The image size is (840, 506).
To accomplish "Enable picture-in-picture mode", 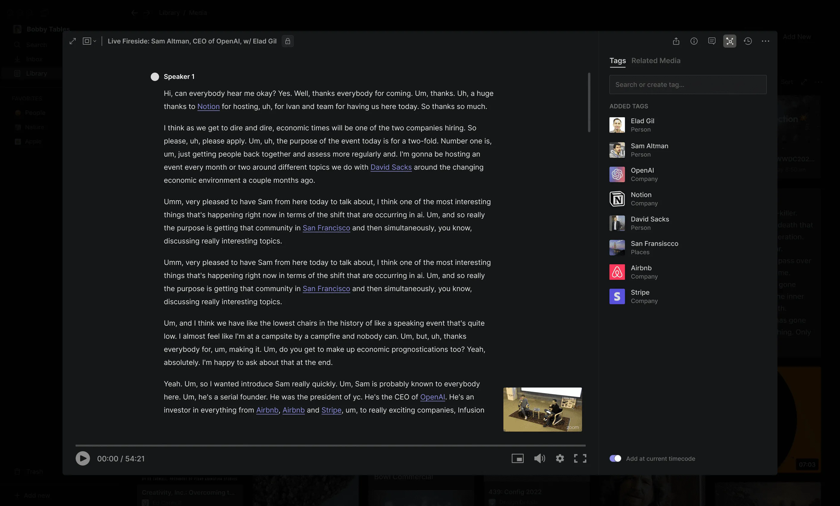I will click(x=517, y=458).
